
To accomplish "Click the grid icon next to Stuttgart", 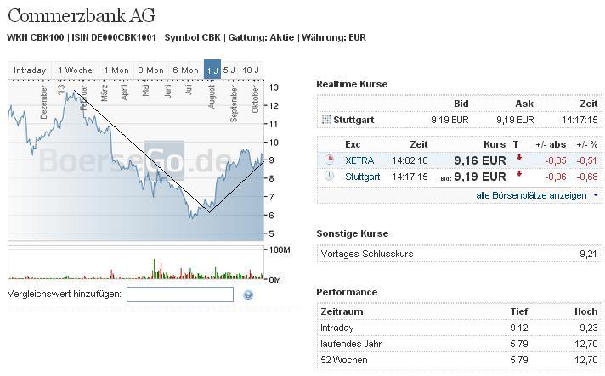I will pos(327,120).
